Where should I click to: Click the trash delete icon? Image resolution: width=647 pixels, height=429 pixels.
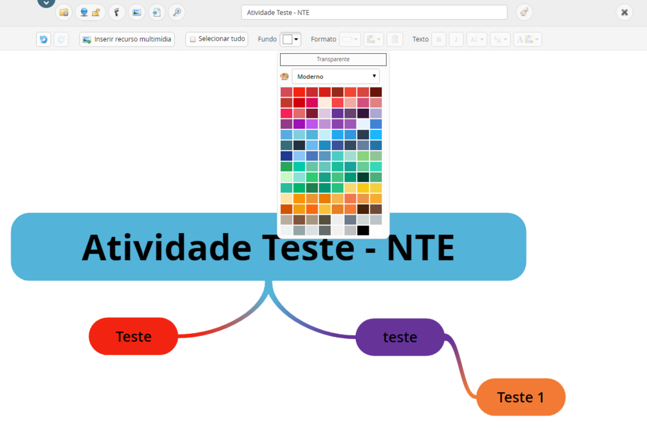(x=395, y=39)
